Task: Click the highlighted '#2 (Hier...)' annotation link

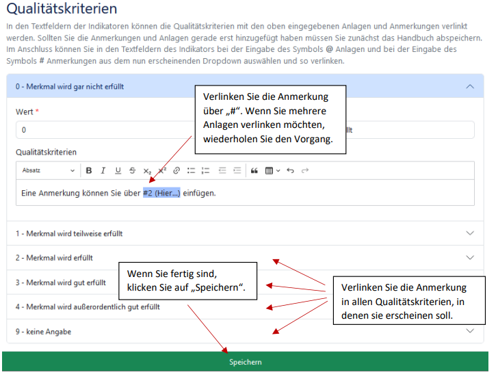Action: tap(161, 193)
